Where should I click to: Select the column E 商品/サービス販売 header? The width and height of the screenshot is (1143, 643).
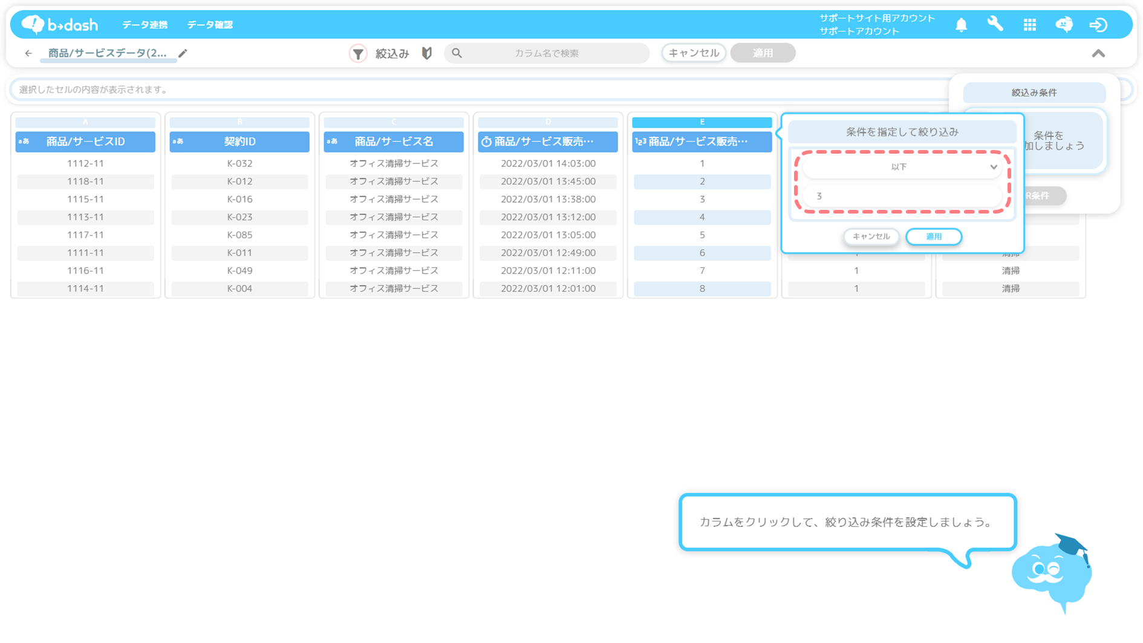[x=702, y=142]
